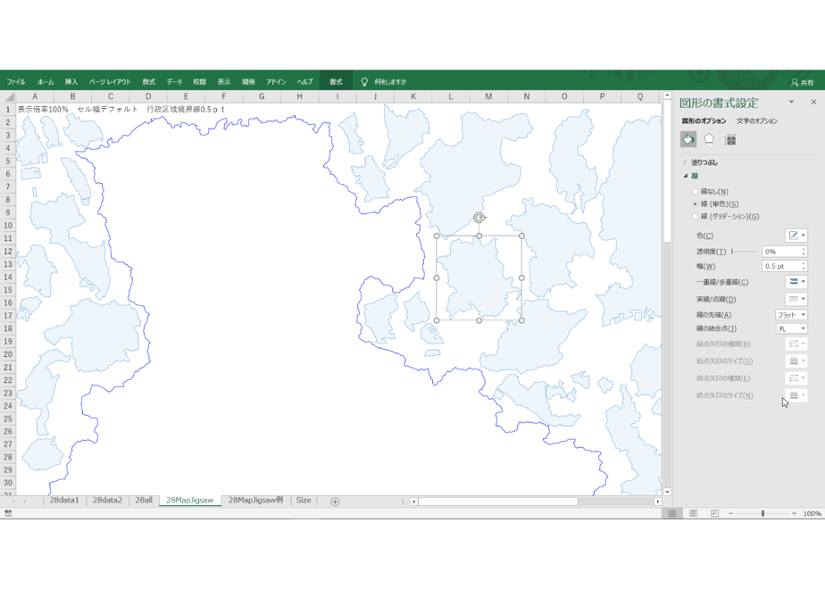Click vertical scrollbar up arrow

point(667,95)
